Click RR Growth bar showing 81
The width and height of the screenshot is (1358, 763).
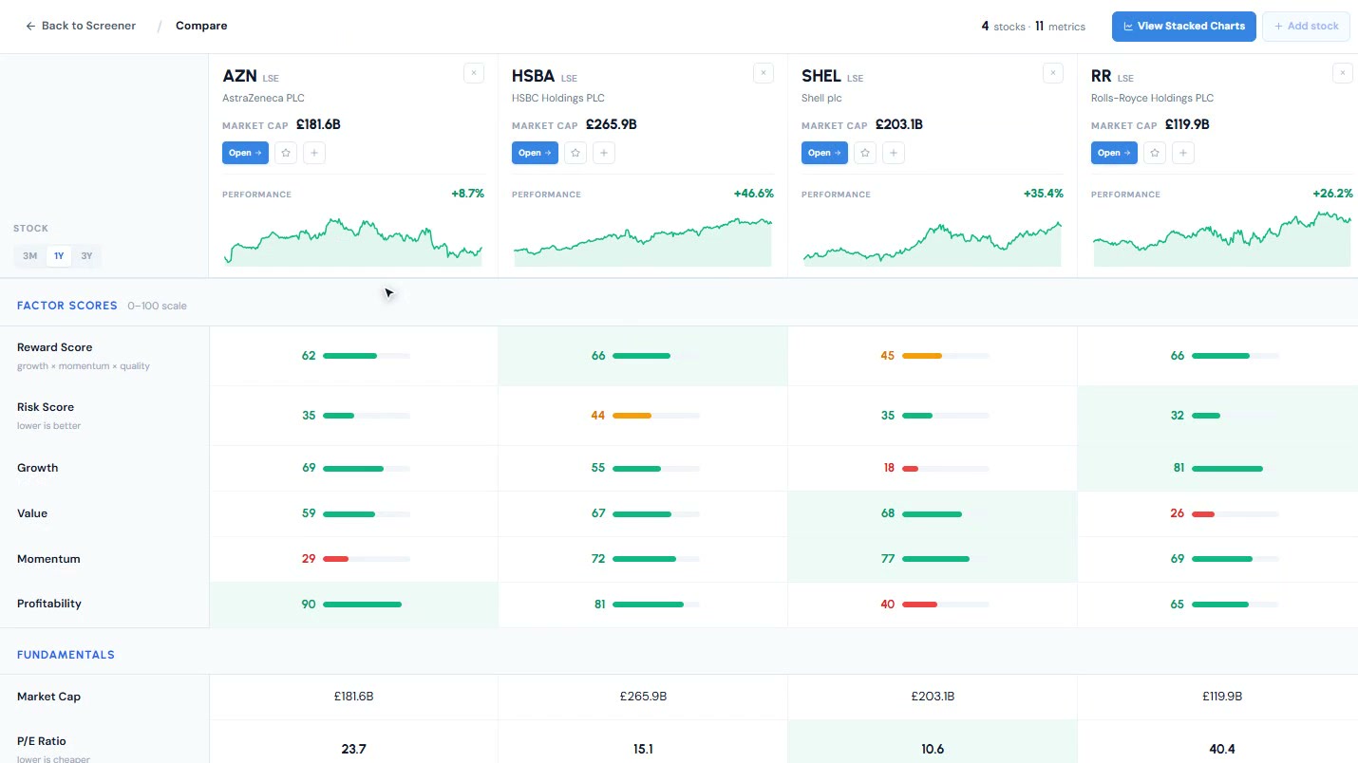(1235, 469)
